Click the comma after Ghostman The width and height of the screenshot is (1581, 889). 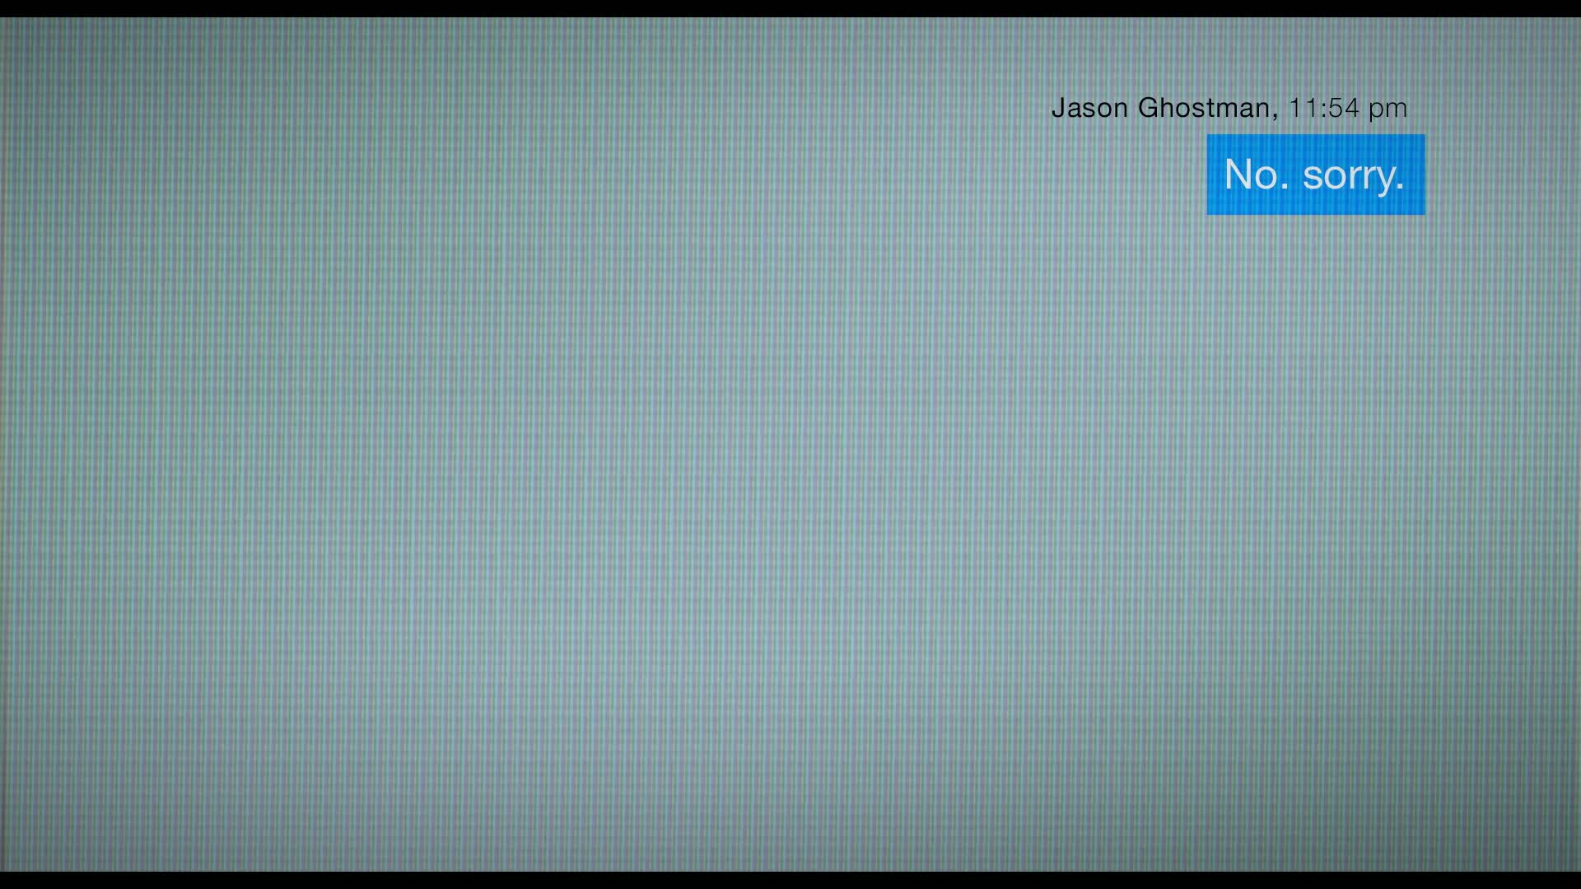click(1276, 117)
